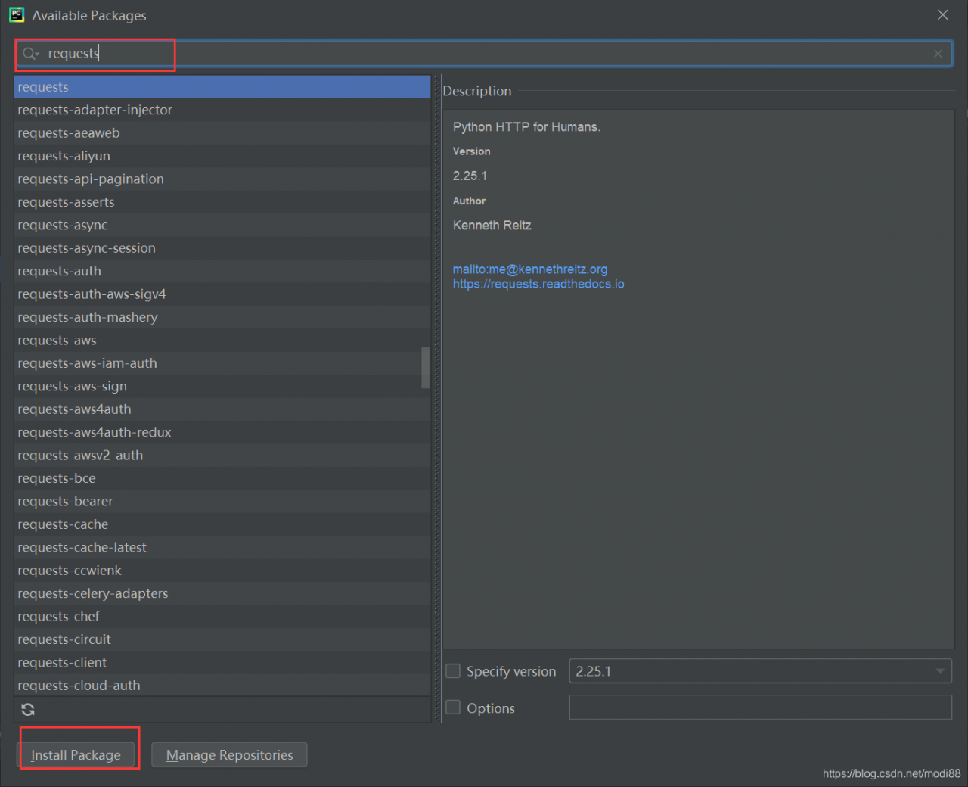Click the author name Kenneth Reitz
968x787 pixels.
492,226
